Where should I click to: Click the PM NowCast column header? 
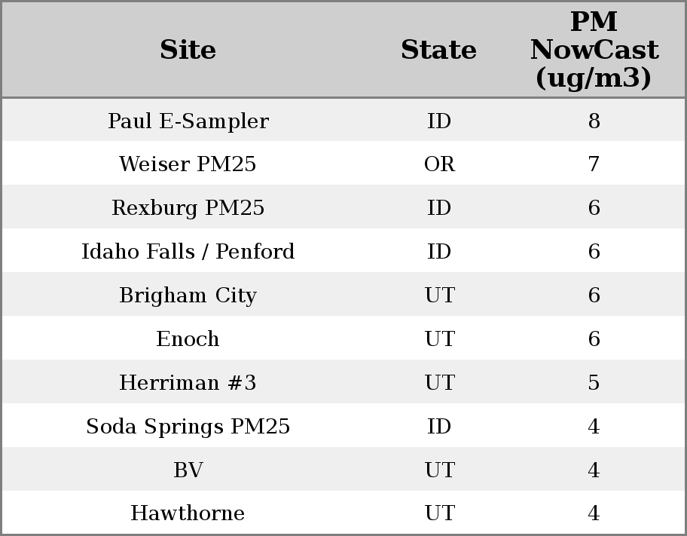(x=594, y=50)
